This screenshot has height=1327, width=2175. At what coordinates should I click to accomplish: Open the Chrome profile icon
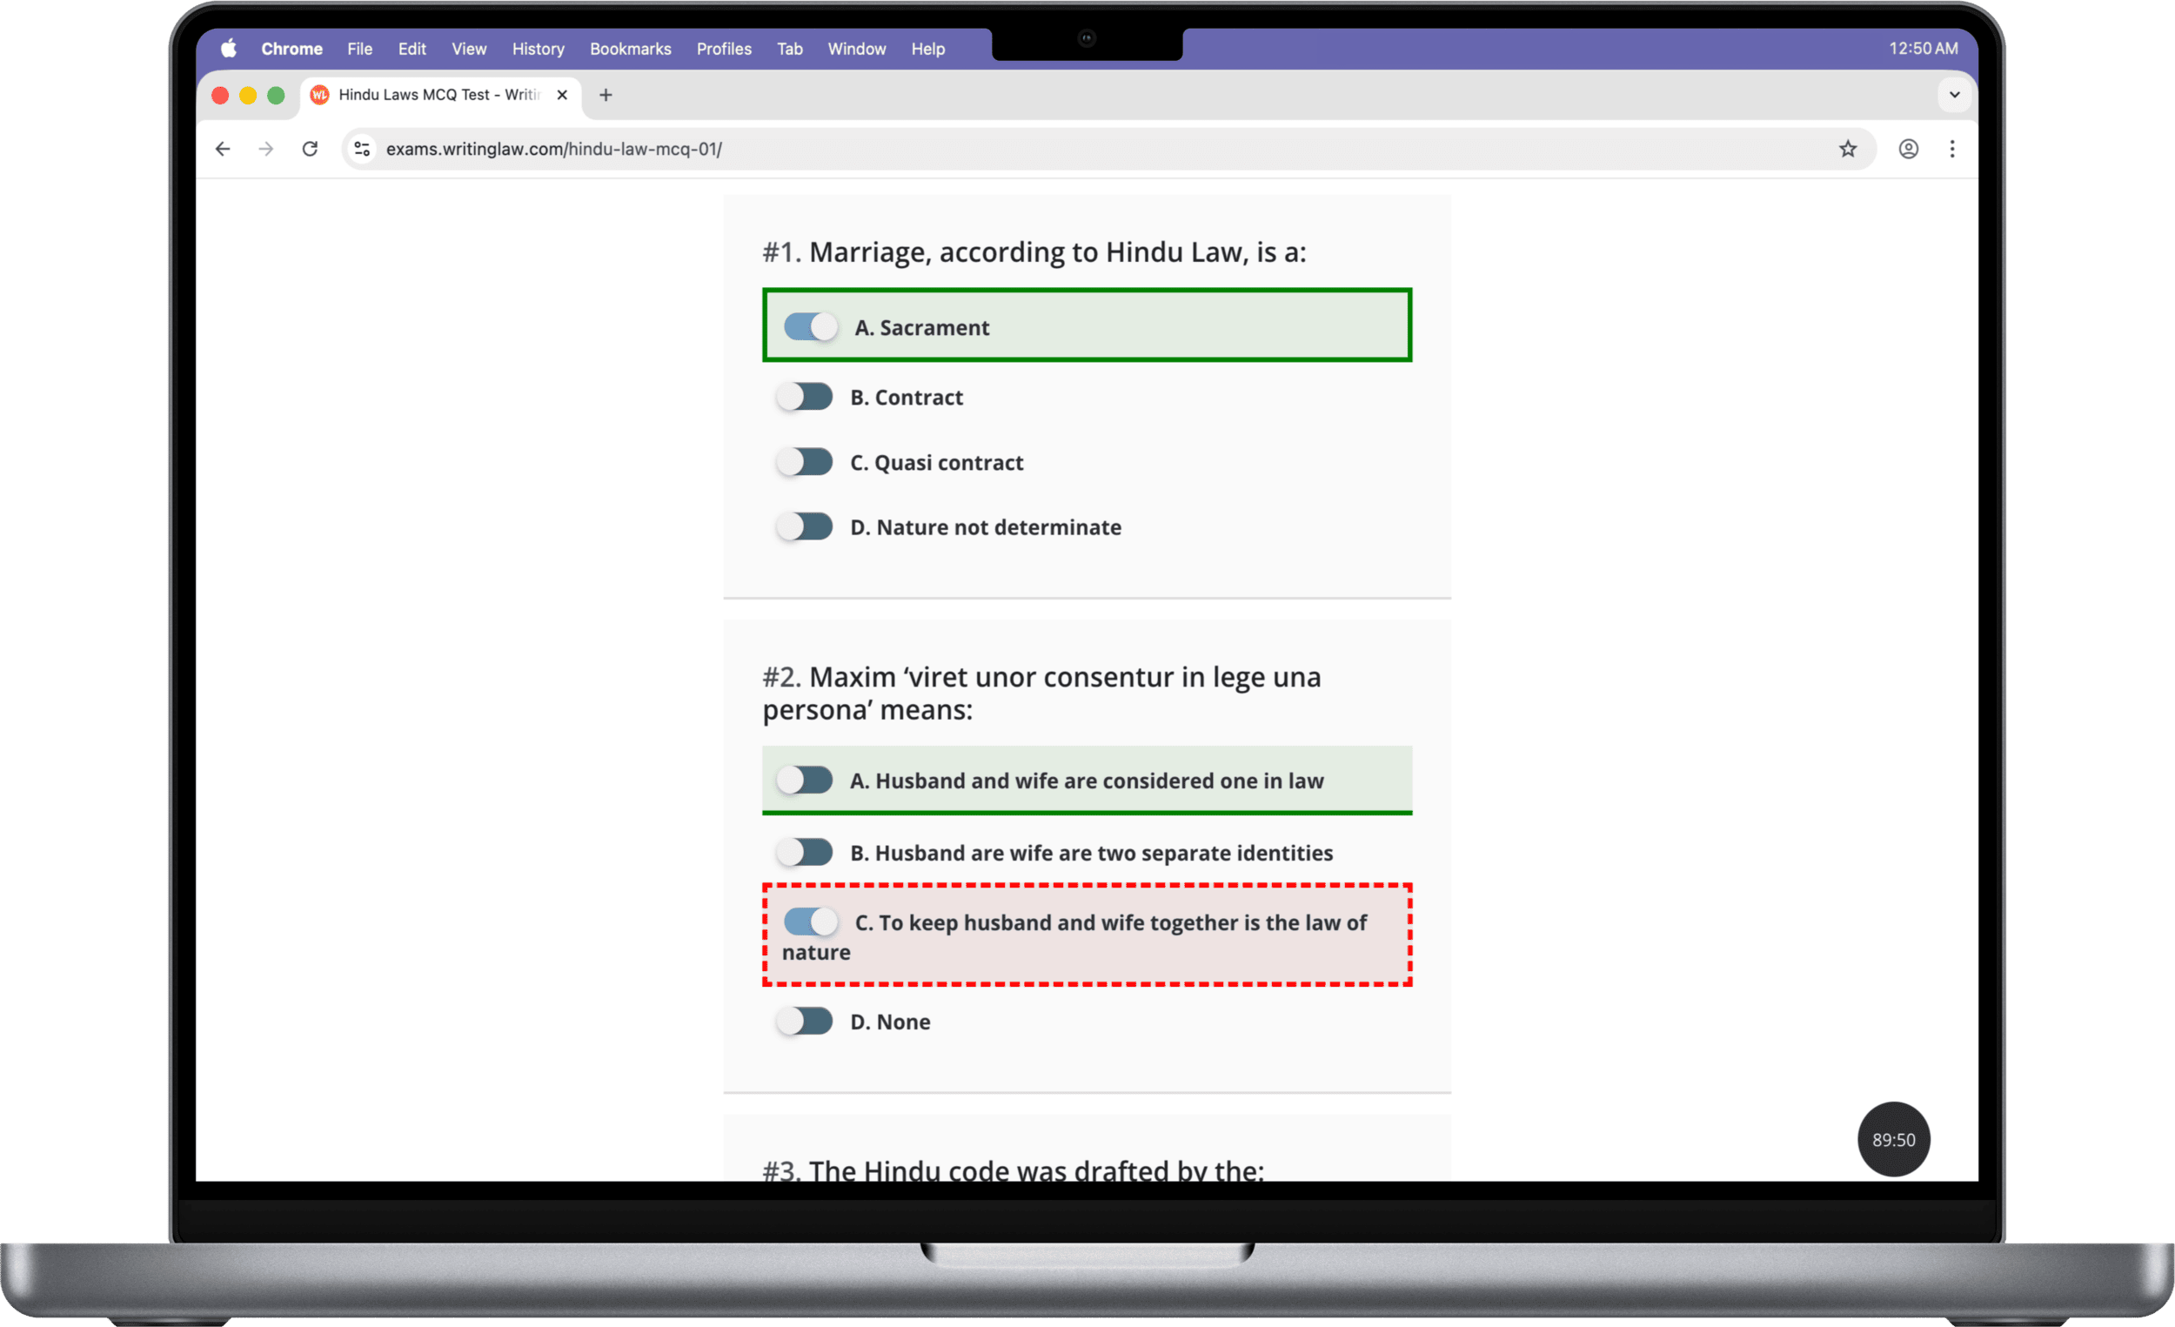point(1909,149)
